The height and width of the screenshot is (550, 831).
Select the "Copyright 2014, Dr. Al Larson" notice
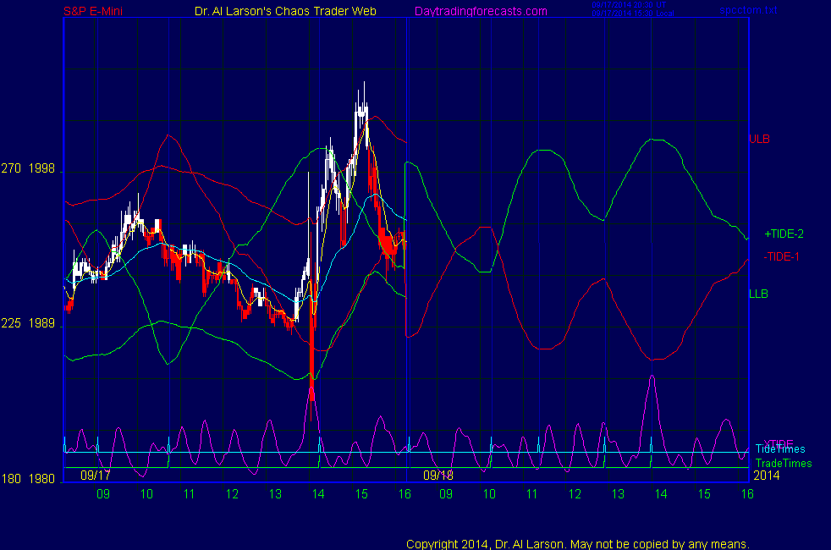[x=578, y=544]
